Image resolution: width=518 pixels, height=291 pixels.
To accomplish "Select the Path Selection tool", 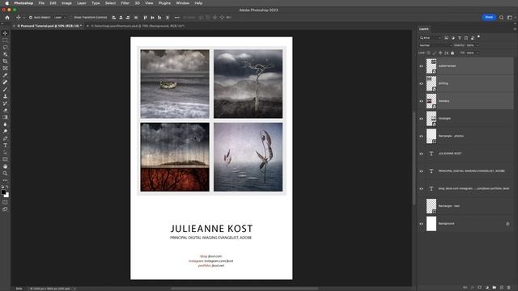I will click(5, 153).
